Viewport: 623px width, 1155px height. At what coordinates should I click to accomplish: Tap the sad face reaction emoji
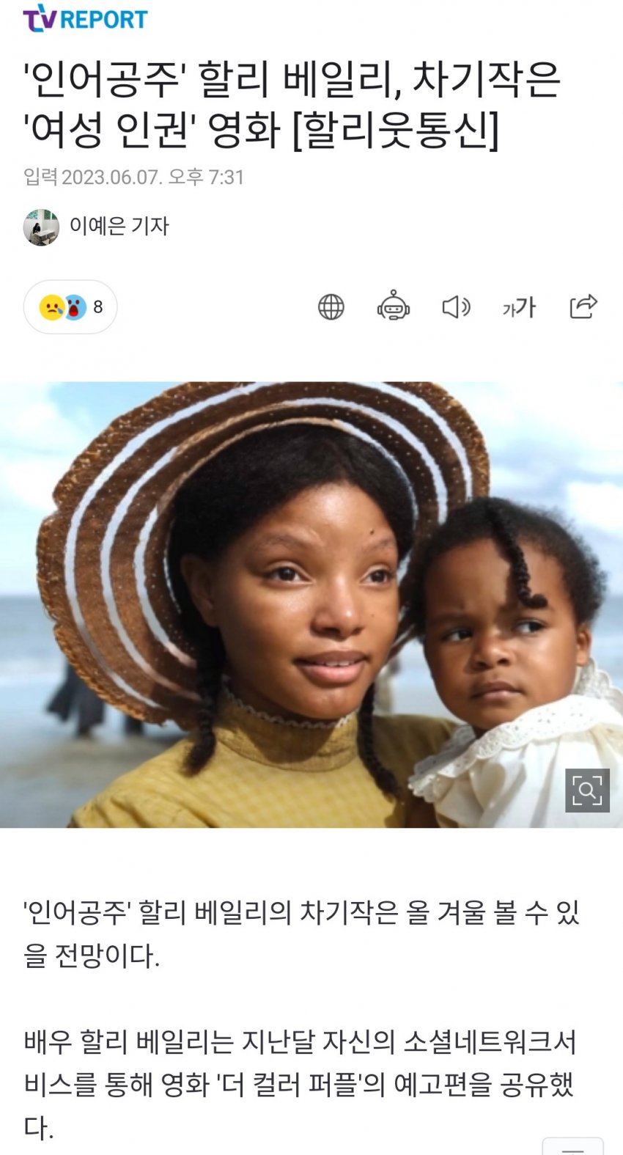coord(51,307)
